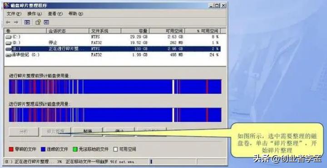This screenshot has width=327, height=168.
Task: Click the 碎片整理 button
Action: click(56, 132)
